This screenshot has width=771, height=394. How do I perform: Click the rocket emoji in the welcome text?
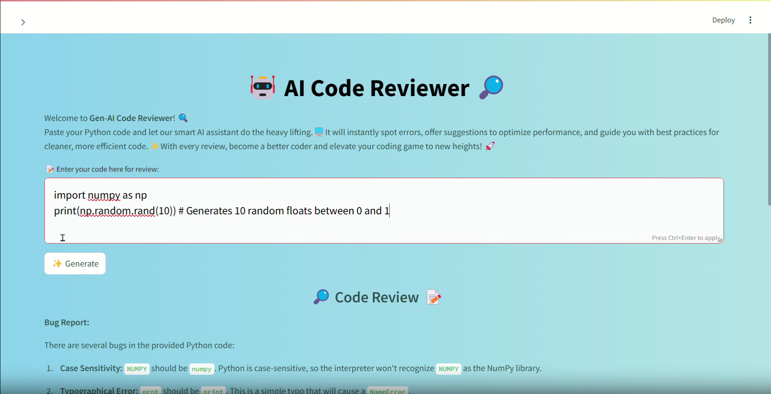click(x=490, y=146)
